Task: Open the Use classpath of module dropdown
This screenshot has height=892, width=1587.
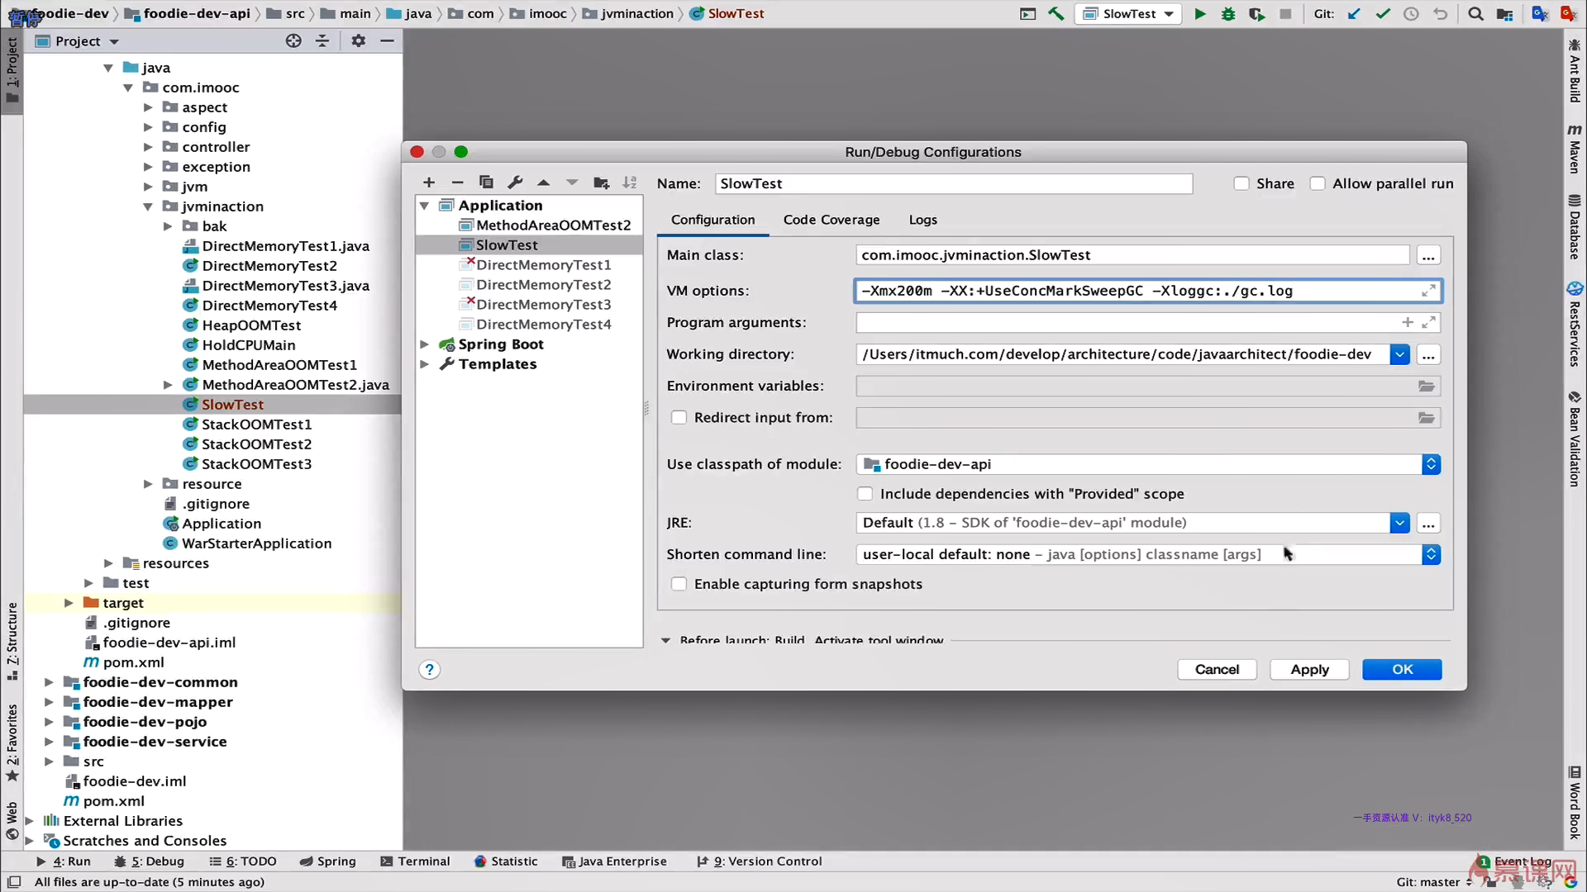Action: (x=1431, y=464)
